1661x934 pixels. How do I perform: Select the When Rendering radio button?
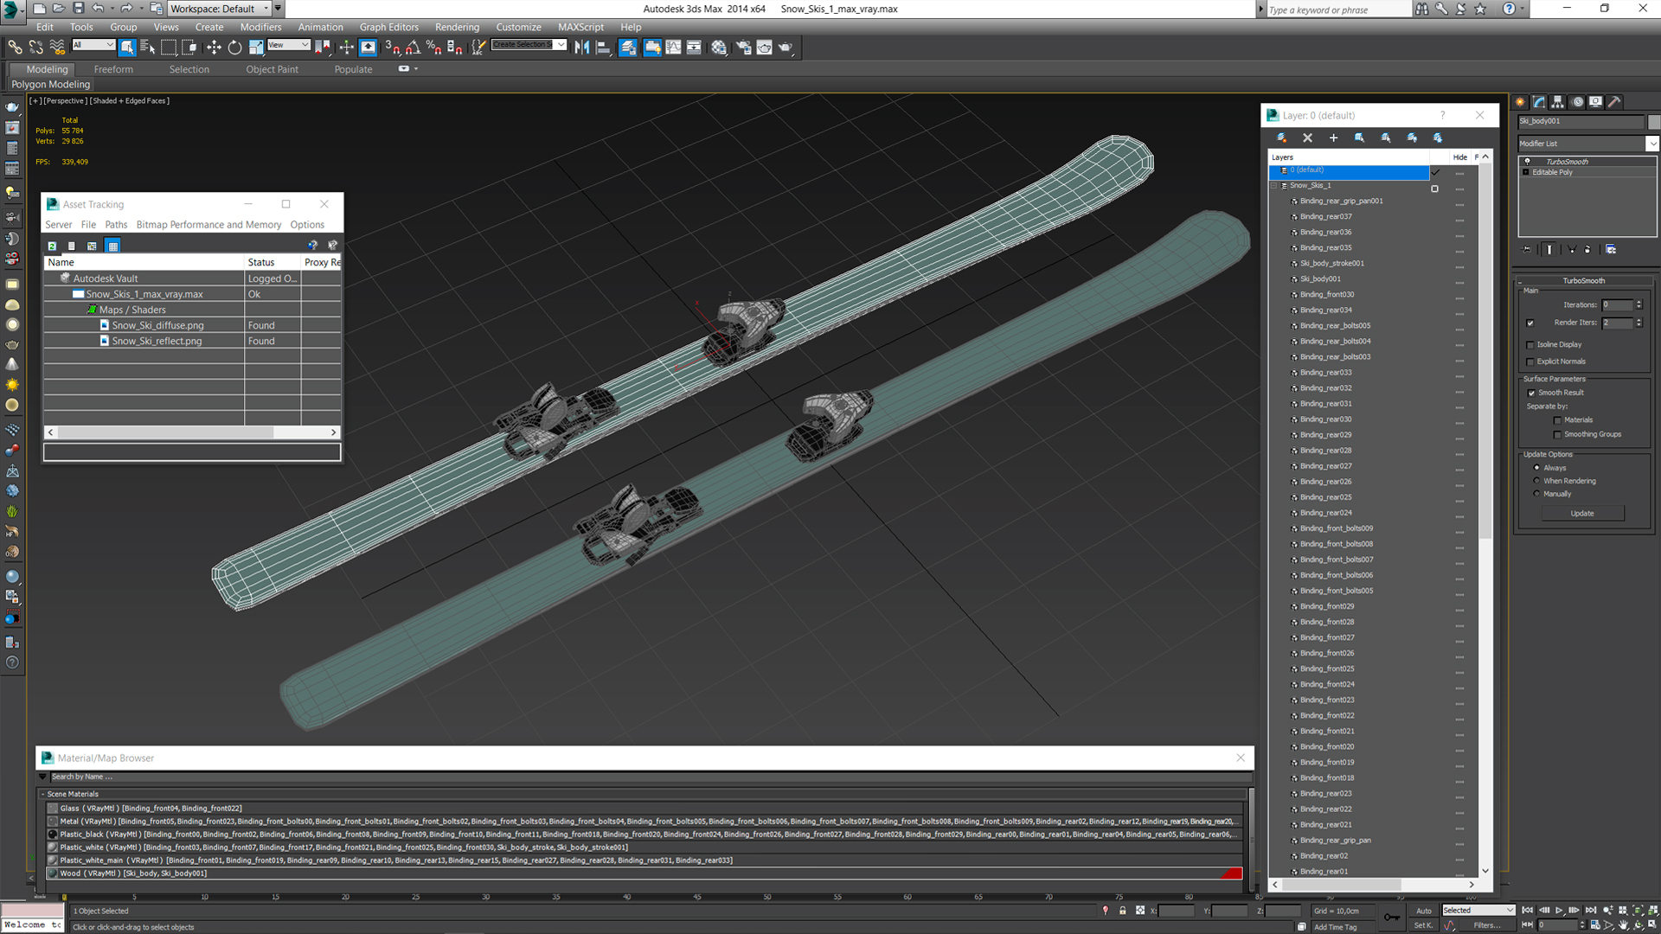1536,481
